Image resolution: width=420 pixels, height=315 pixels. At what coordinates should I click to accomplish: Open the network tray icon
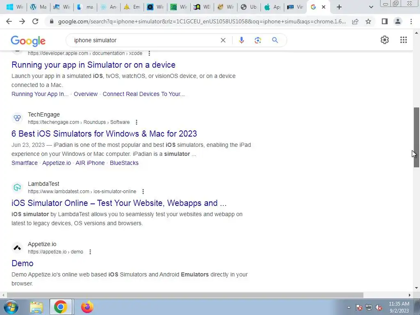pos(369,307)
